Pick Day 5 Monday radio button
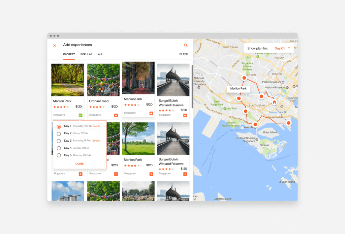The height and width of the screenshot is (234, 345). pos(59,155)
